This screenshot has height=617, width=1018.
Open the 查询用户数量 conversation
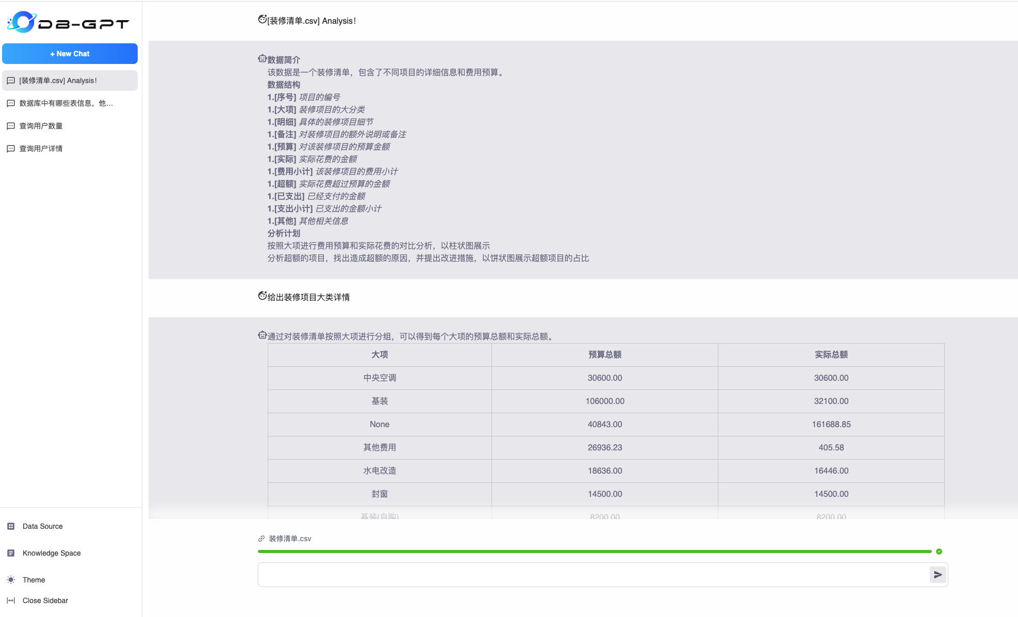click(41, 125)
